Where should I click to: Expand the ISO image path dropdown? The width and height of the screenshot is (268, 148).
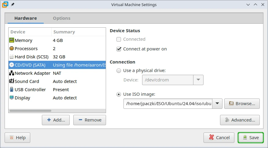point(217,104)
